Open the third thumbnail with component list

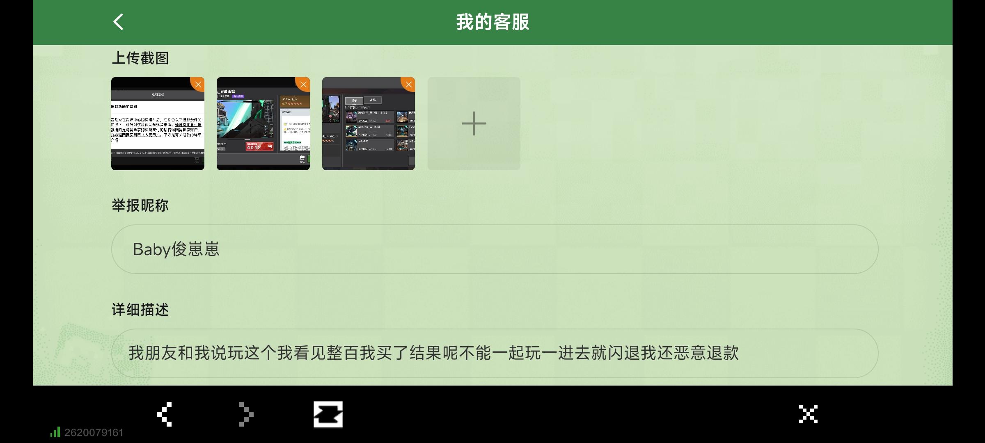tap(366, 127)
